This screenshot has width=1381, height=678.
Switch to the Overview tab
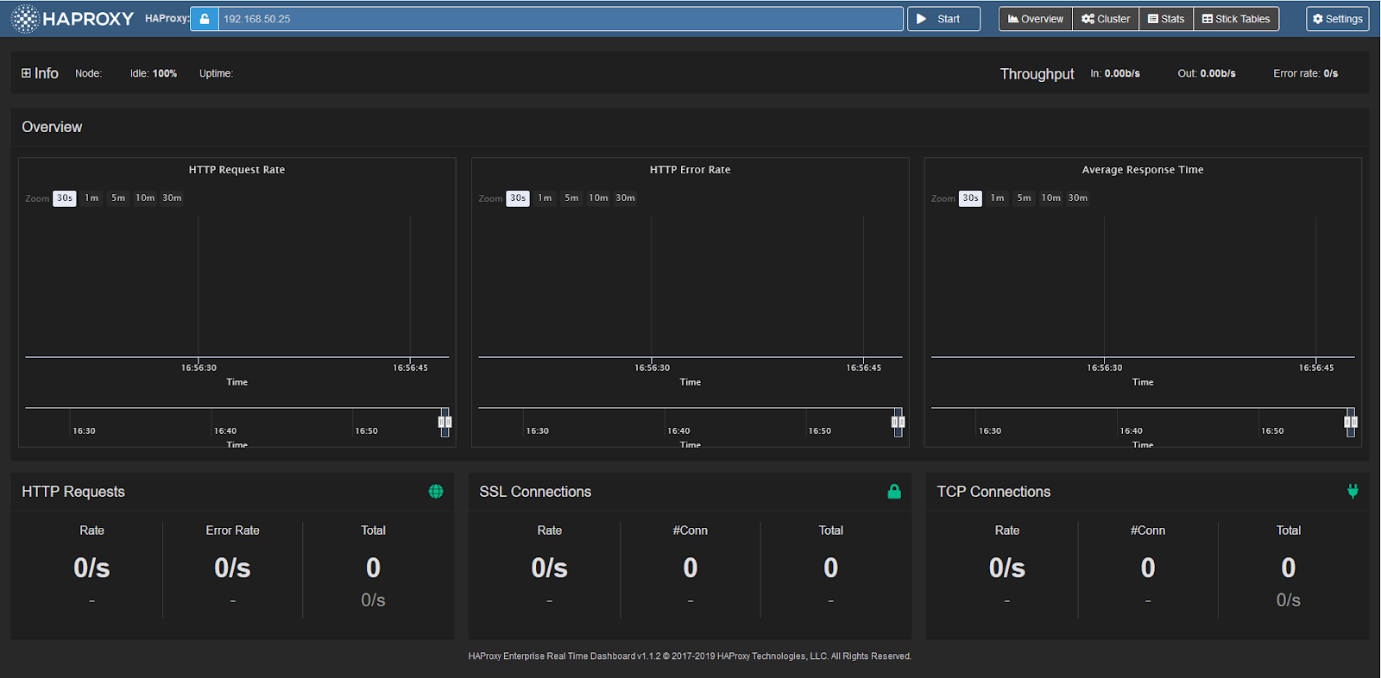click(x=1036, y=19)
